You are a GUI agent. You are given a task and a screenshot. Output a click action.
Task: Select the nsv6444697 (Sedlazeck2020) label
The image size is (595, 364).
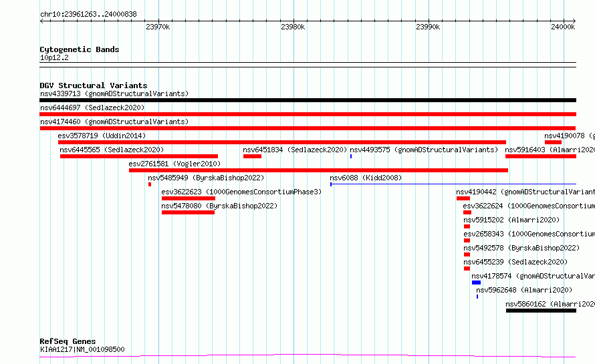[92, 108]
